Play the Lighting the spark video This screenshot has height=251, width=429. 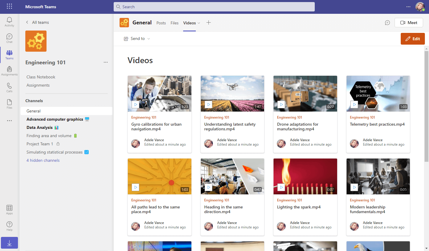coord(281,187)
